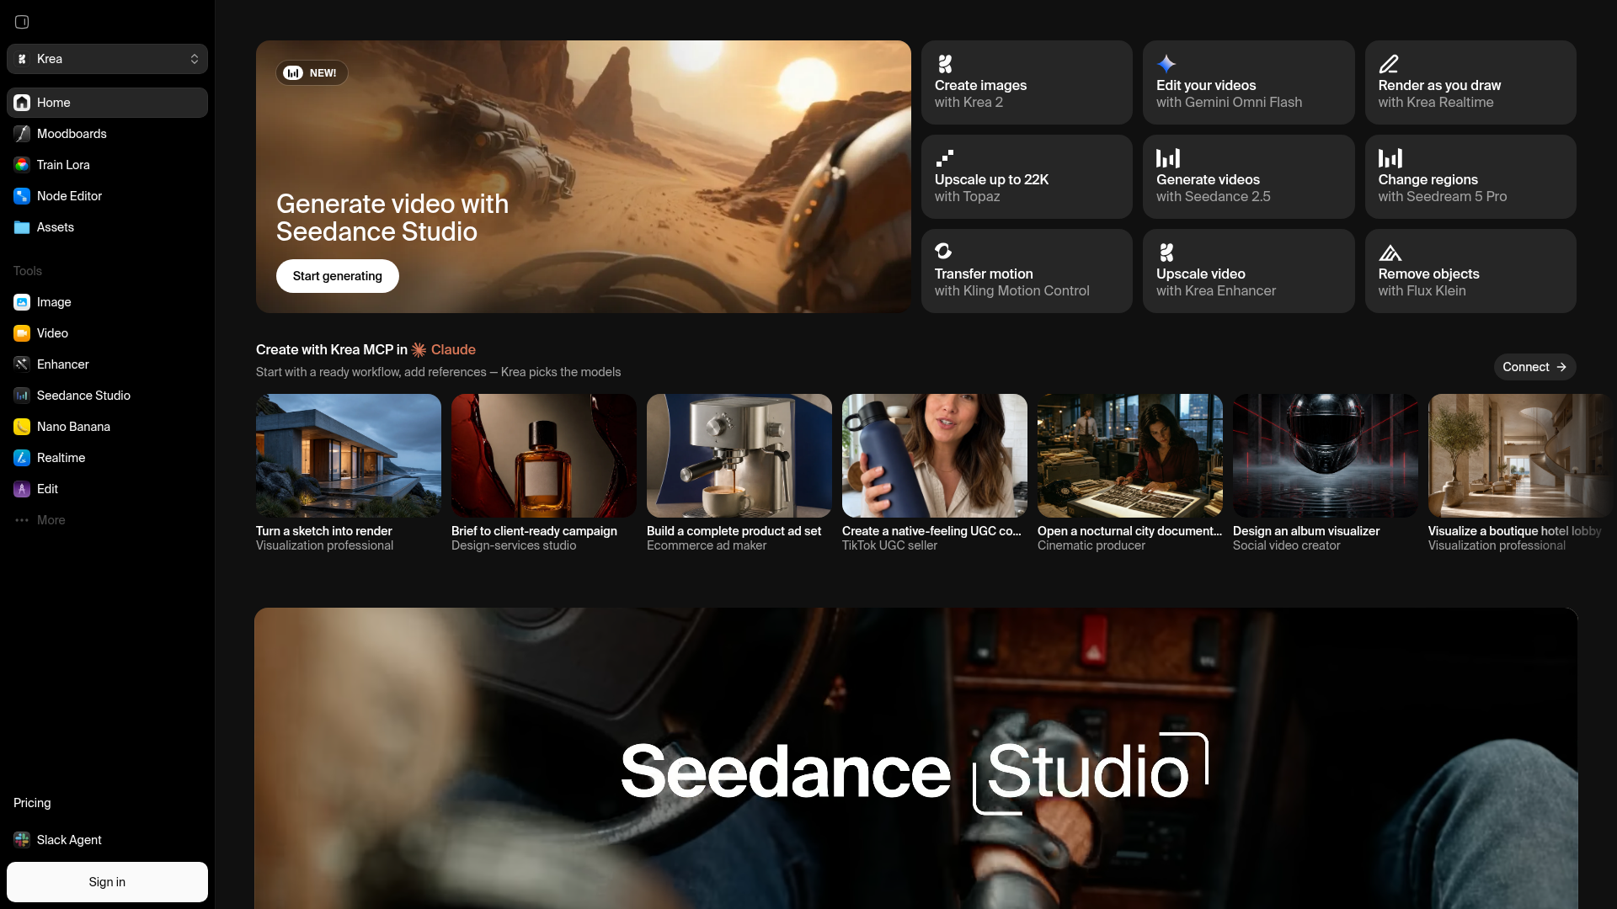1617x909 pixels.
Task: Click 'Design an album visualizer' title
Action: pyautogui.click(x=1306, y=531)
